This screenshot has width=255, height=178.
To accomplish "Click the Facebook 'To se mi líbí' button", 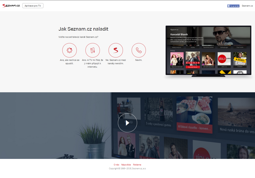I will tap(233, 6).
